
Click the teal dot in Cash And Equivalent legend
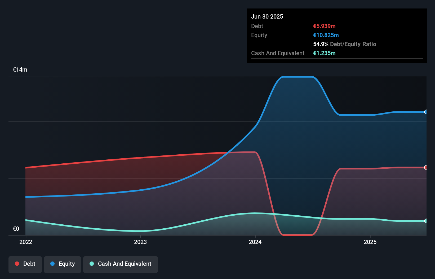[x=91, y=264]
